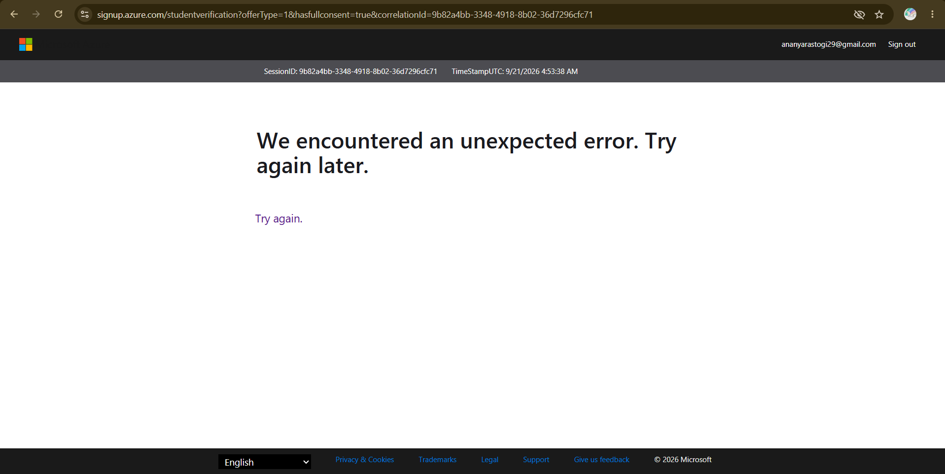This screenshot has width=945, height=474.
Task: Open the Chrome profile avatar
Action: pyautogui.click(x=910, y=14)
